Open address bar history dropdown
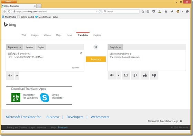 coord(97,12)
